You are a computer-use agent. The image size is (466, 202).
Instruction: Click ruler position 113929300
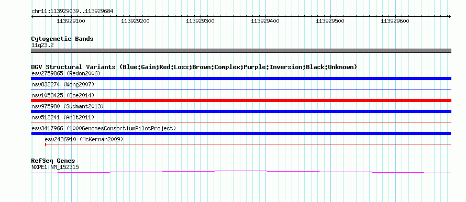pyautogui.click(x=201, y=21)
